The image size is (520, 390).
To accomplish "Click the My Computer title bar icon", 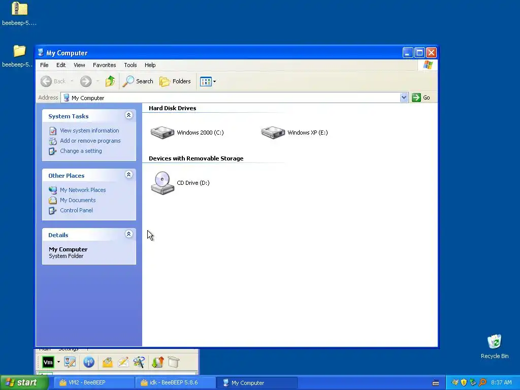I will click(41, 53).
